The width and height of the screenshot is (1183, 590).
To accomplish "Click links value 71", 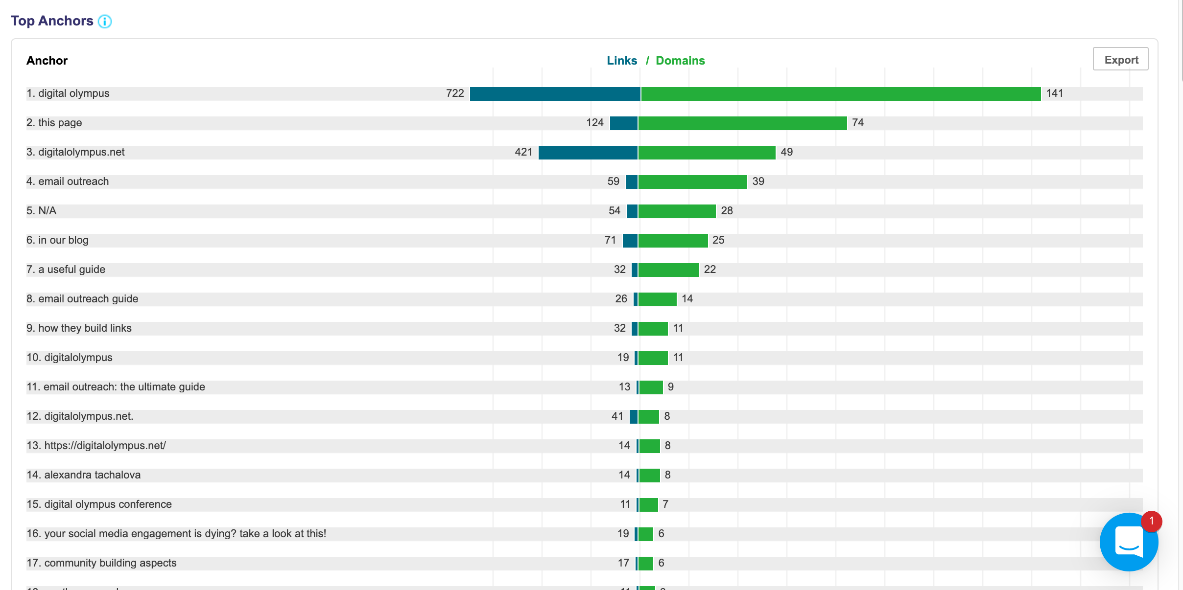I will tap(610, 240).
